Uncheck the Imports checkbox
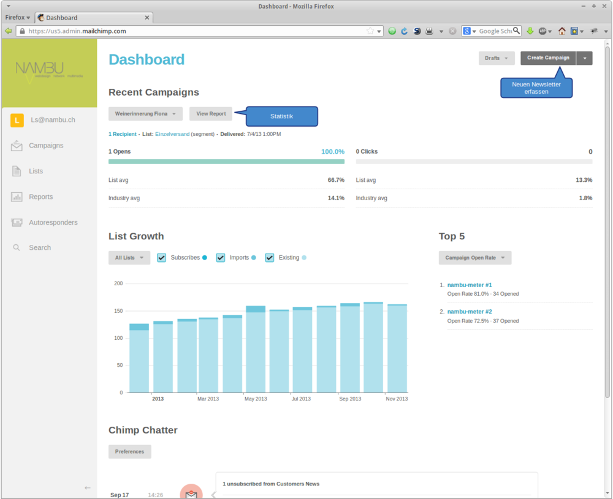 221,258
